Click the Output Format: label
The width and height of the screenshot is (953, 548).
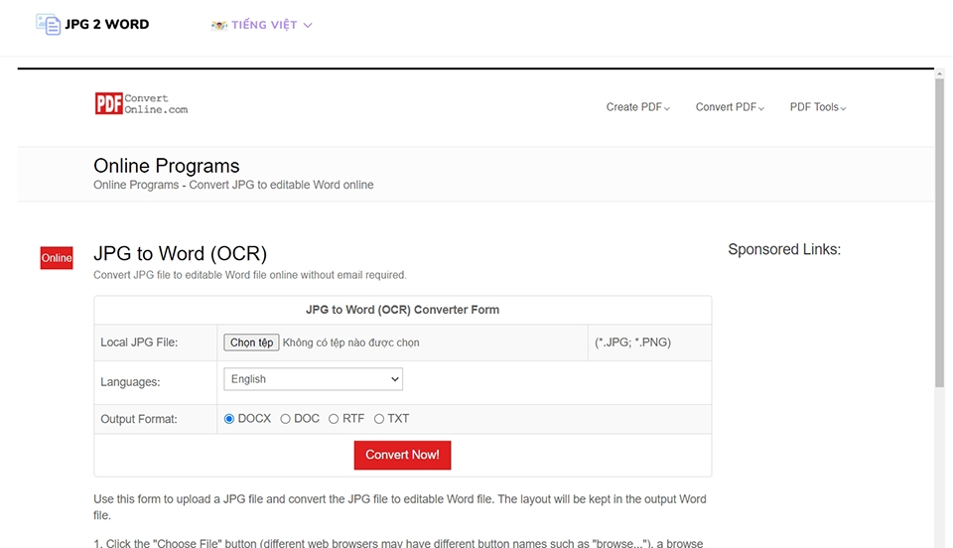pos(139,419)
